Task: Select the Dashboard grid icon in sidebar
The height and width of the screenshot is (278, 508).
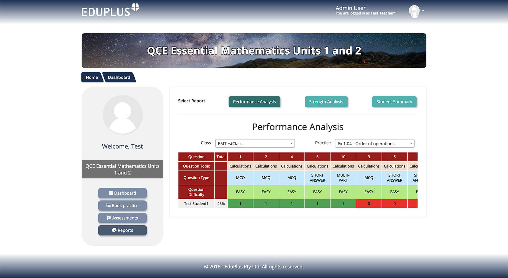Action: (111, 193)
